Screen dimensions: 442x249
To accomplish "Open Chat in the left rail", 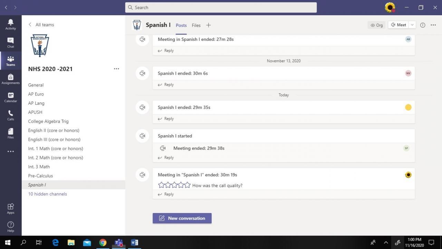I will click(11, 43).
